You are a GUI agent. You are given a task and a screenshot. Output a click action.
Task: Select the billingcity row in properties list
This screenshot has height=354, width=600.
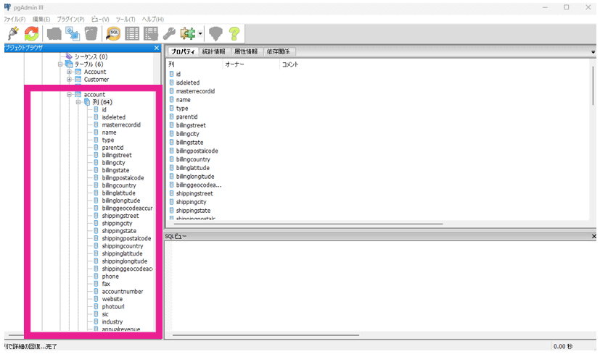coord(187,134)
